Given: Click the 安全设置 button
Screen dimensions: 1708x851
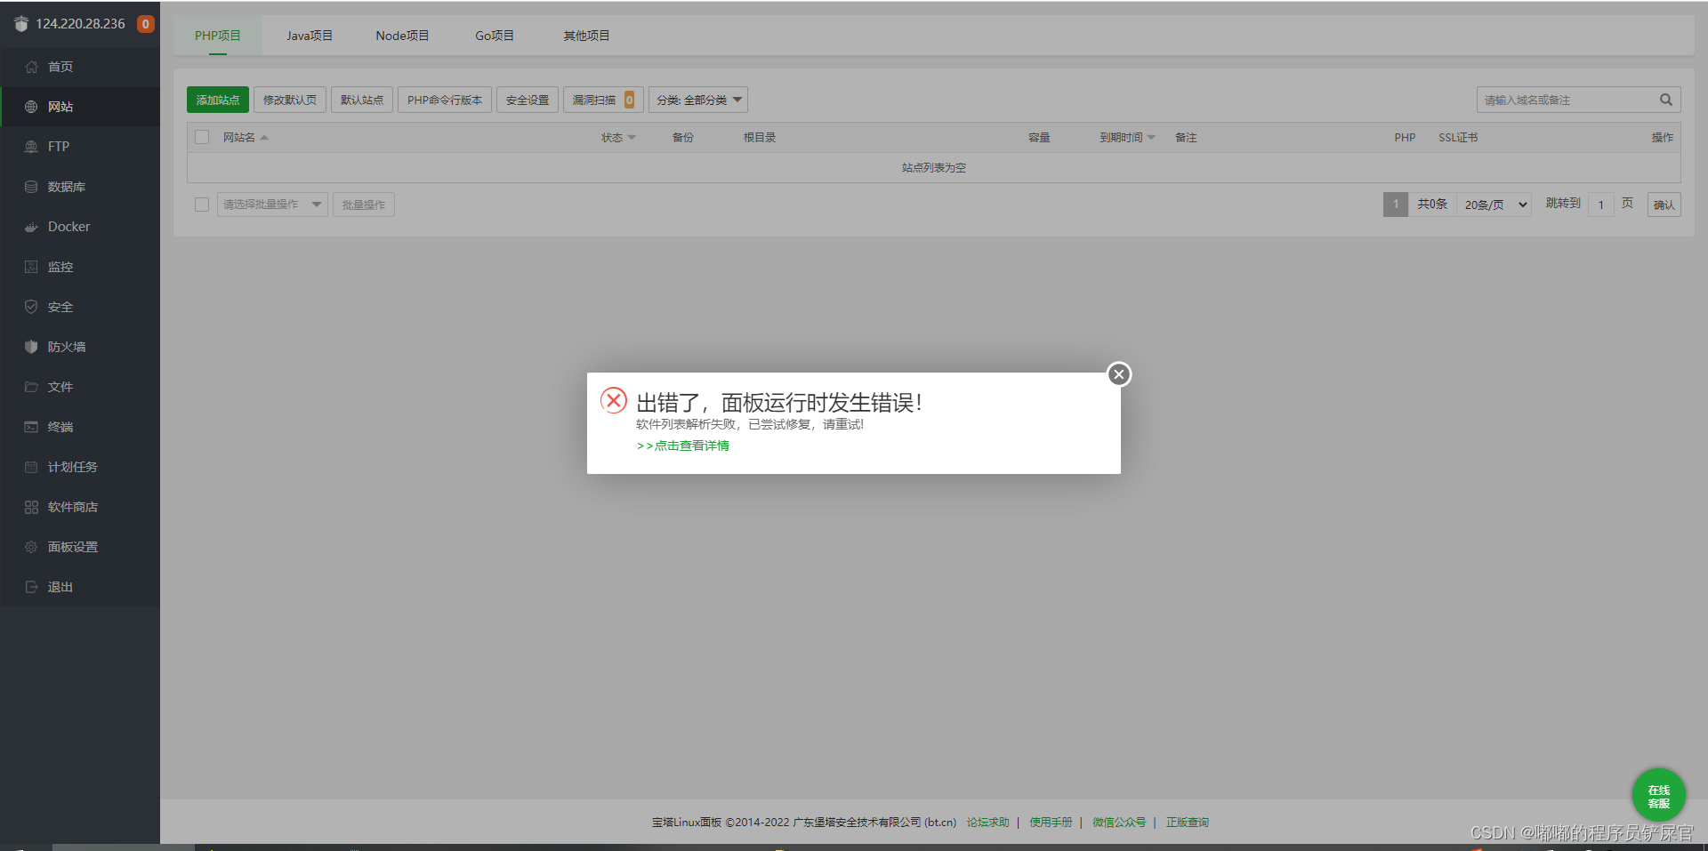Looking at the screenshot, I should click(x=528, y=100).
